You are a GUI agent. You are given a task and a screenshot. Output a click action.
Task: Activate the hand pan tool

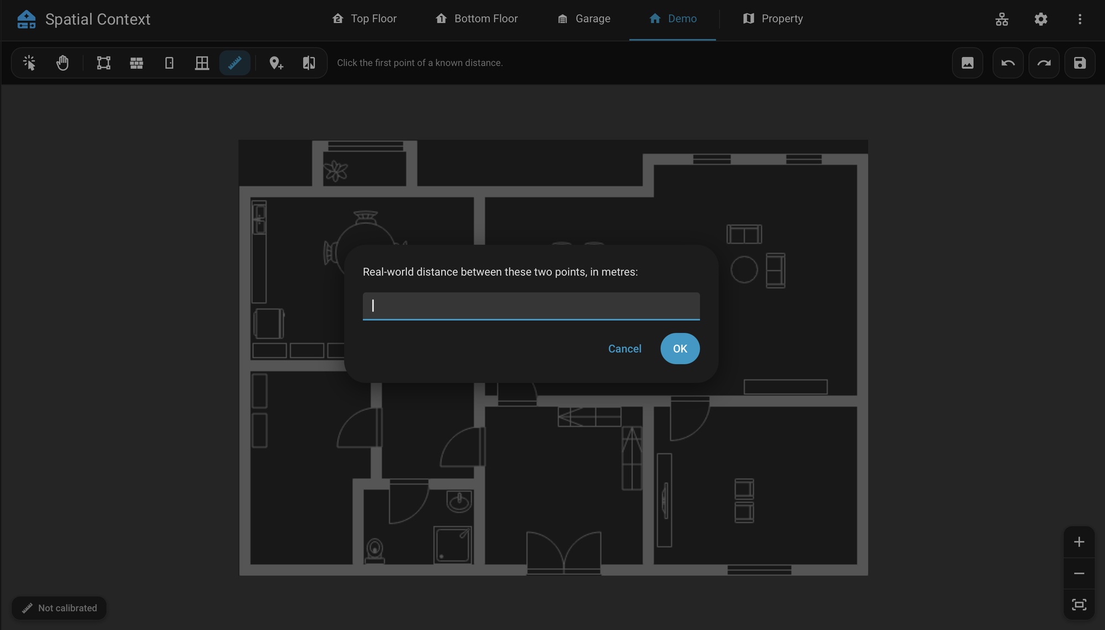coord(62,63)
